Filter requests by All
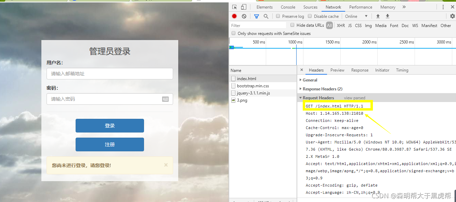This screenshot has width=456, height=202. 329,25
